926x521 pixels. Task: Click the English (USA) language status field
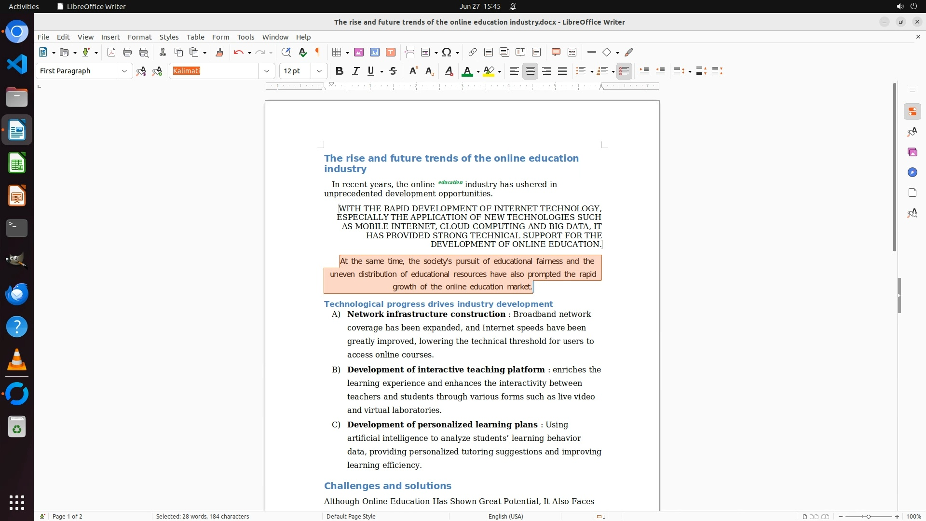pyautogui.click(x=505, y=517)
